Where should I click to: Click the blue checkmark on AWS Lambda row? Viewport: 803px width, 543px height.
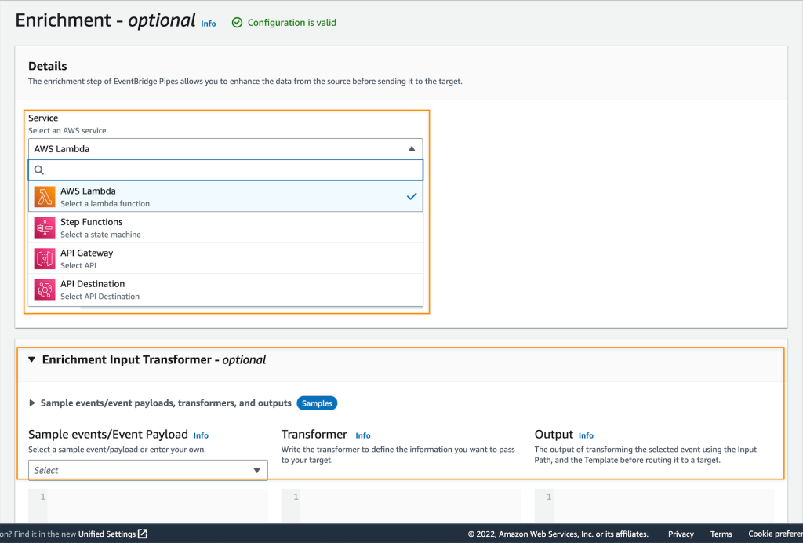(412, 196)
